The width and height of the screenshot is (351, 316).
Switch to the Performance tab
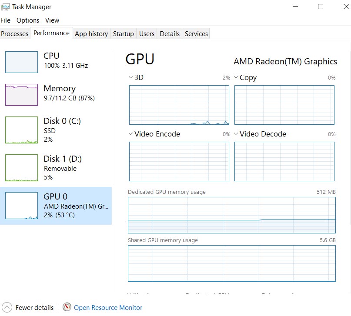(x=51, y=33)
